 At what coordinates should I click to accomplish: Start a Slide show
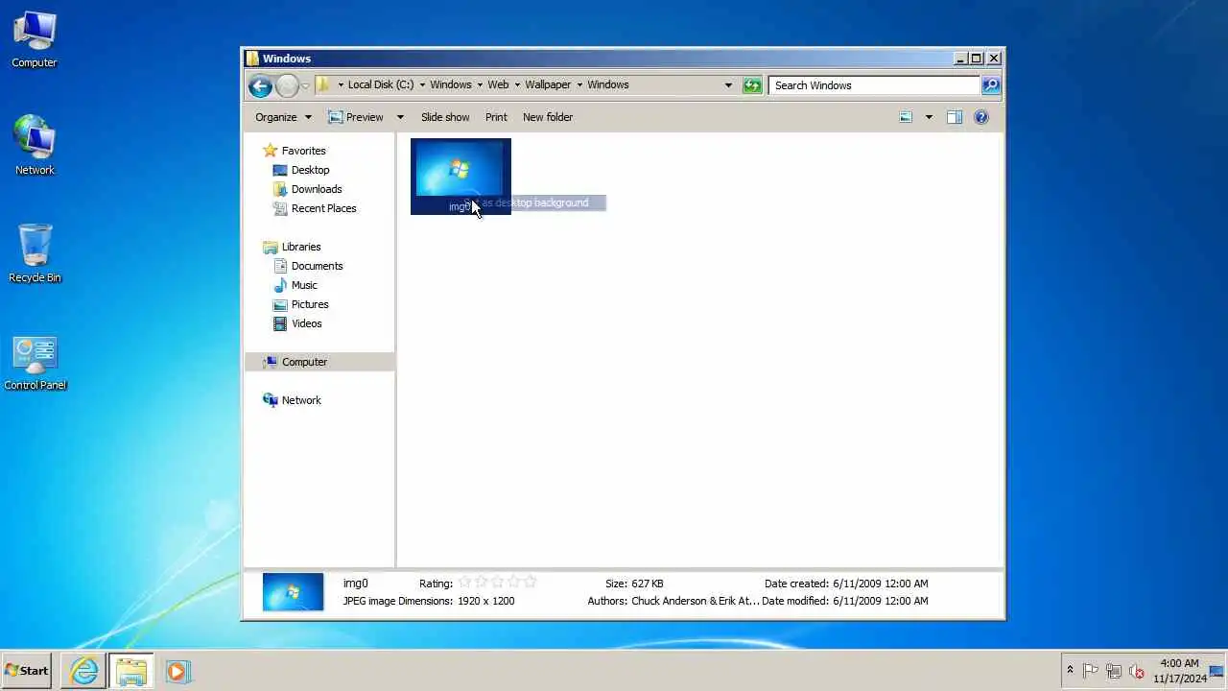tap(445, 117)
